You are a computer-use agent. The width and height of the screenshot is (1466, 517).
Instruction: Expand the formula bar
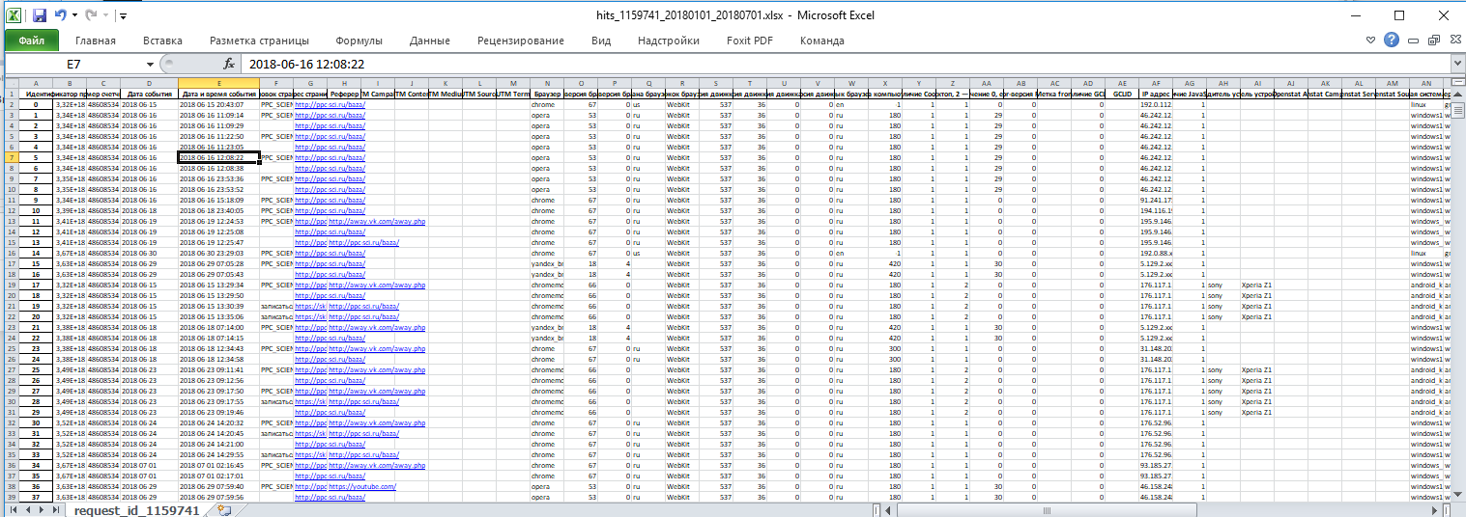(x=1456, y=64)
